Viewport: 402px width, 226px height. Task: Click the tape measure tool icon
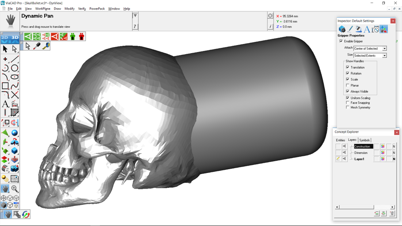tap(46, 46)
